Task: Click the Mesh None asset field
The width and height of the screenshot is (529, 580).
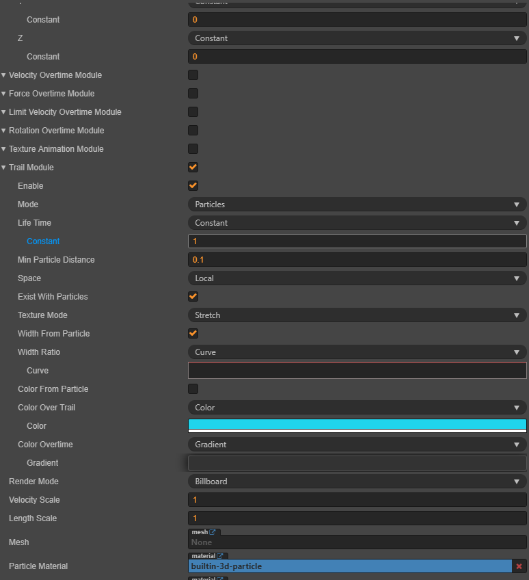Action: click(x=357, y=542)
